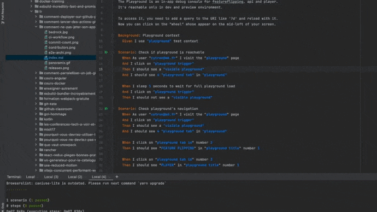Place cursor on line 15 'visible playground' step
Image resolution: width=377 pixels, height=212 pixels.
point(184,69)
